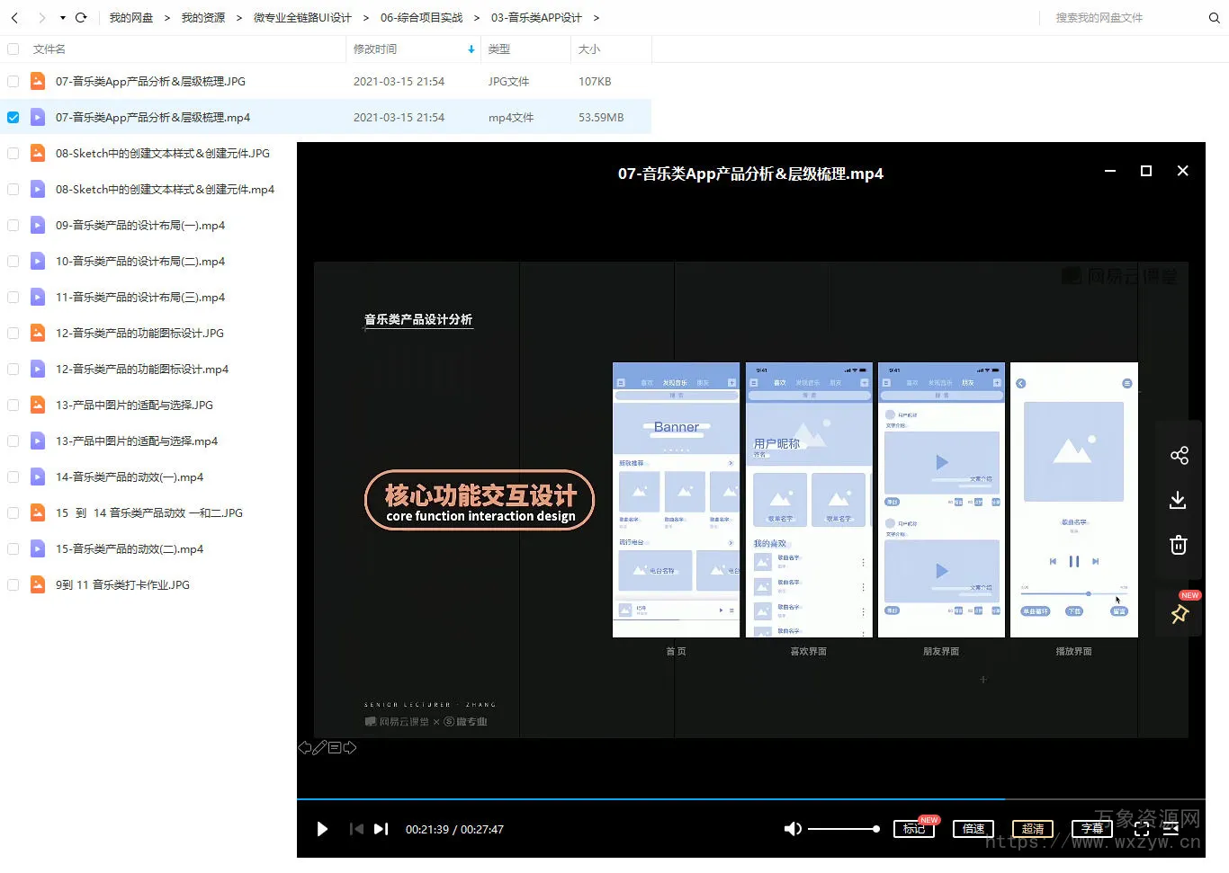
Task: Click the pin icon marked NEW
Action: pyautogui.click(x=1180, y=614)
